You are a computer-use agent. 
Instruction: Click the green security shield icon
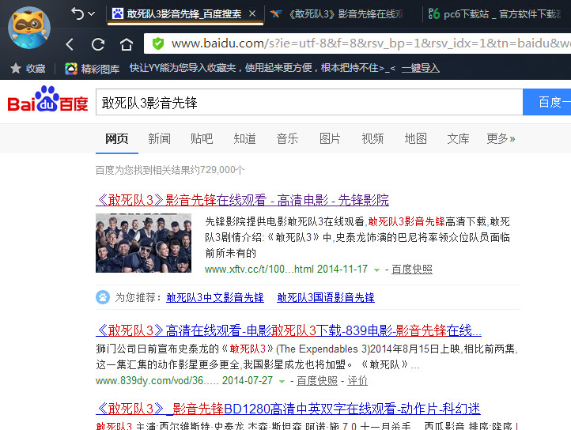point(158,43)
